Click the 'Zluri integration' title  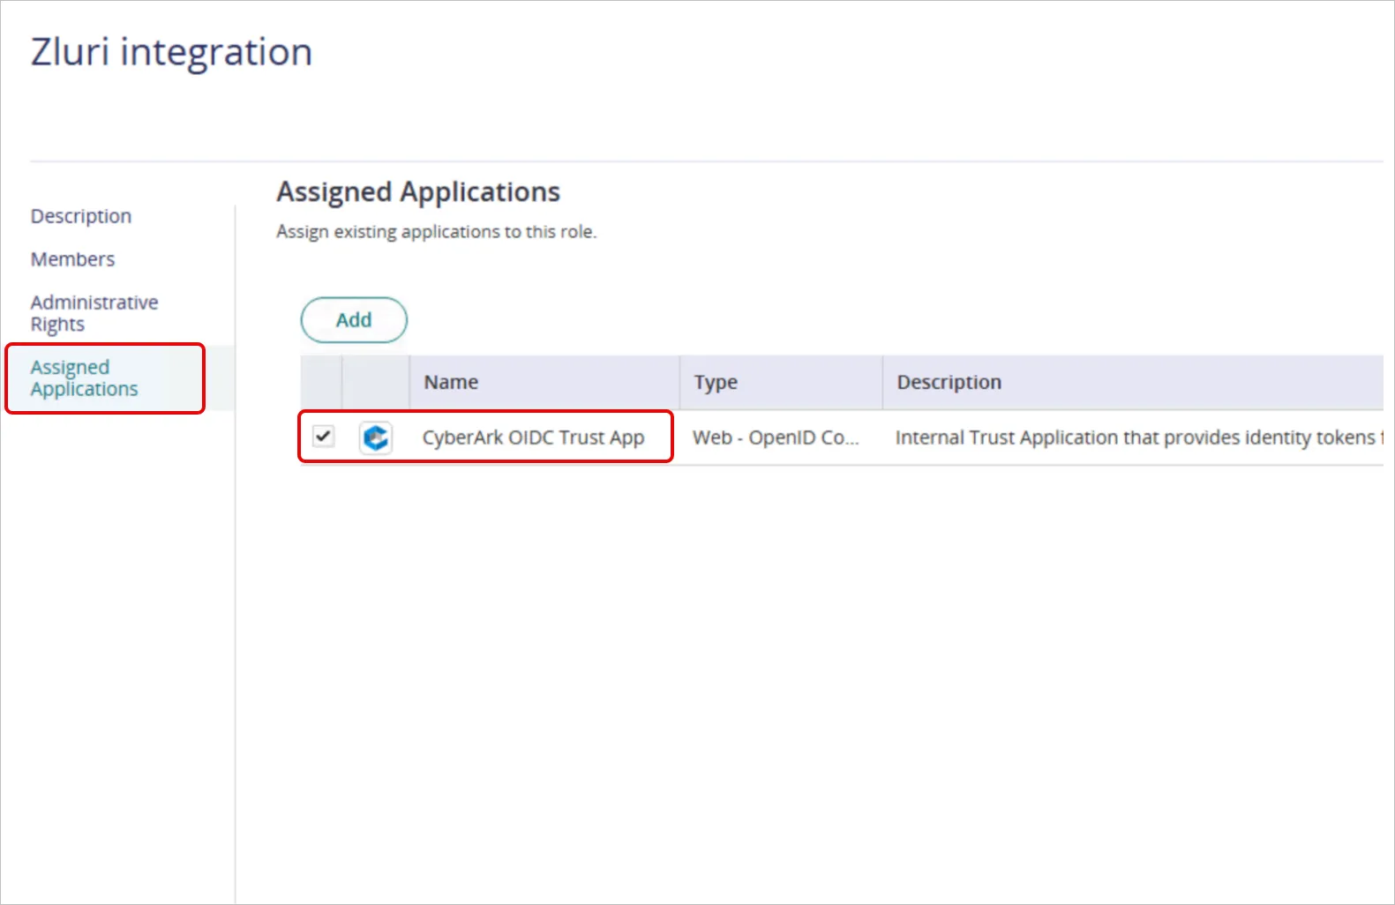[x=172, y=52]
